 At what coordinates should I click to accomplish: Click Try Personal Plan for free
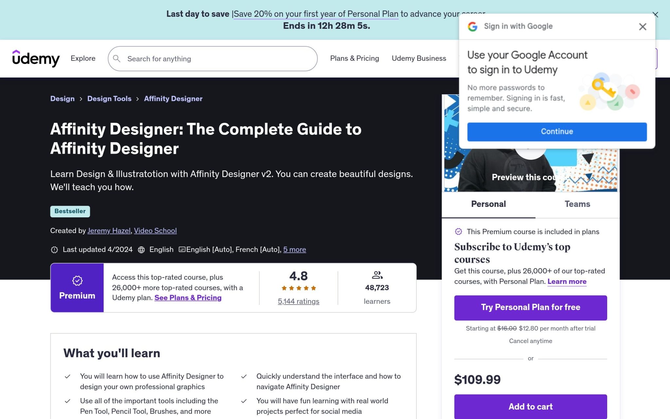(530, 308)
